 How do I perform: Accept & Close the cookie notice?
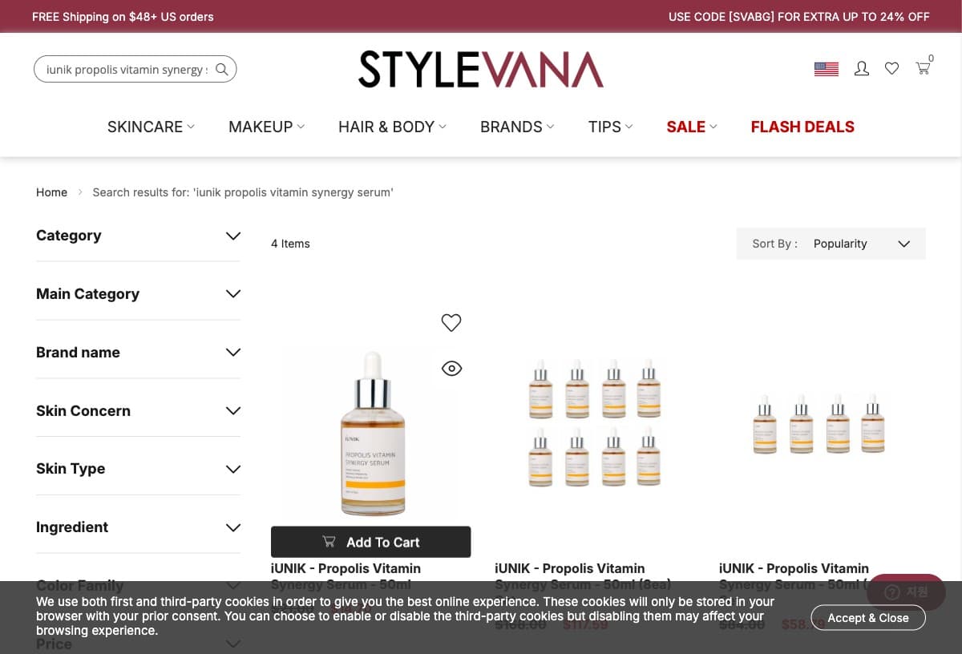pos(868,618)
